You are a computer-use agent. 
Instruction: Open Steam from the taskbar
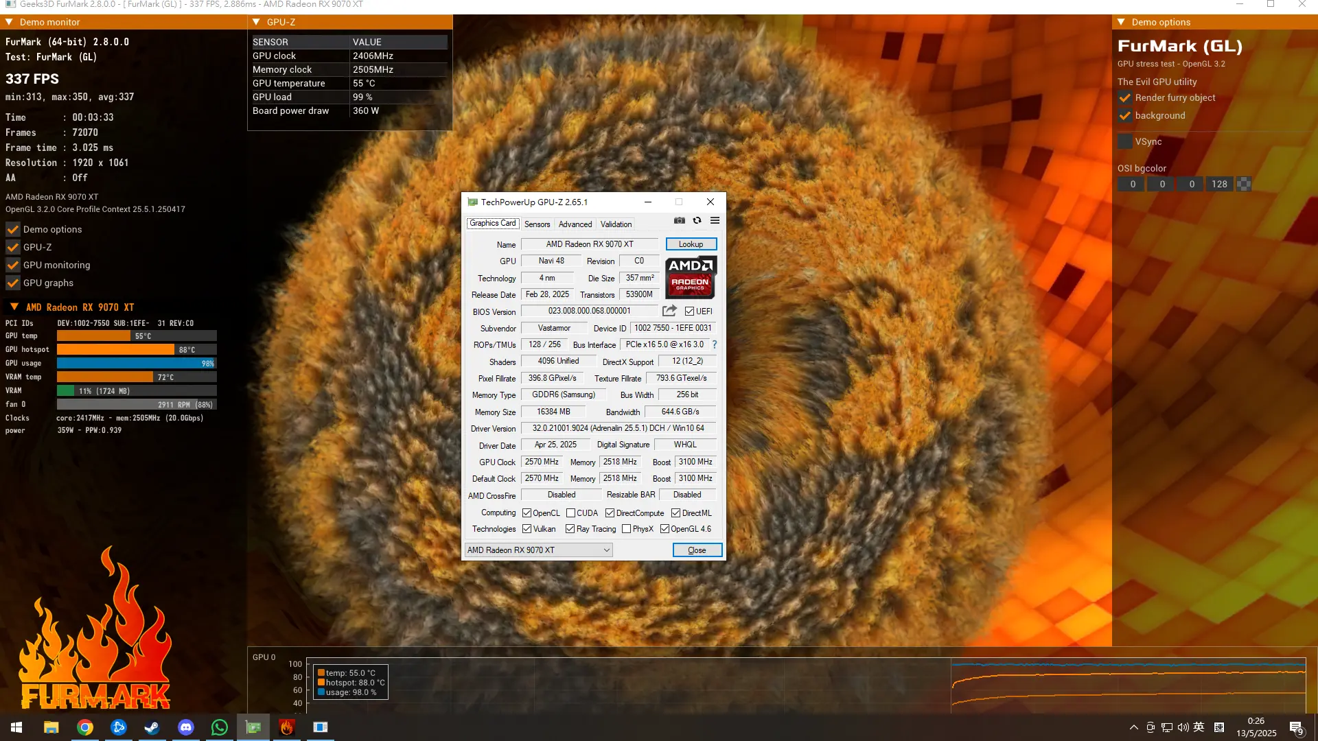coord(152,727)
